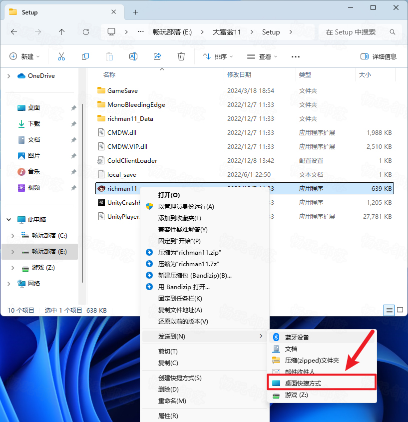Click the Copy icon in toolbar
408x422 pixels.
(x=85, y=56)
